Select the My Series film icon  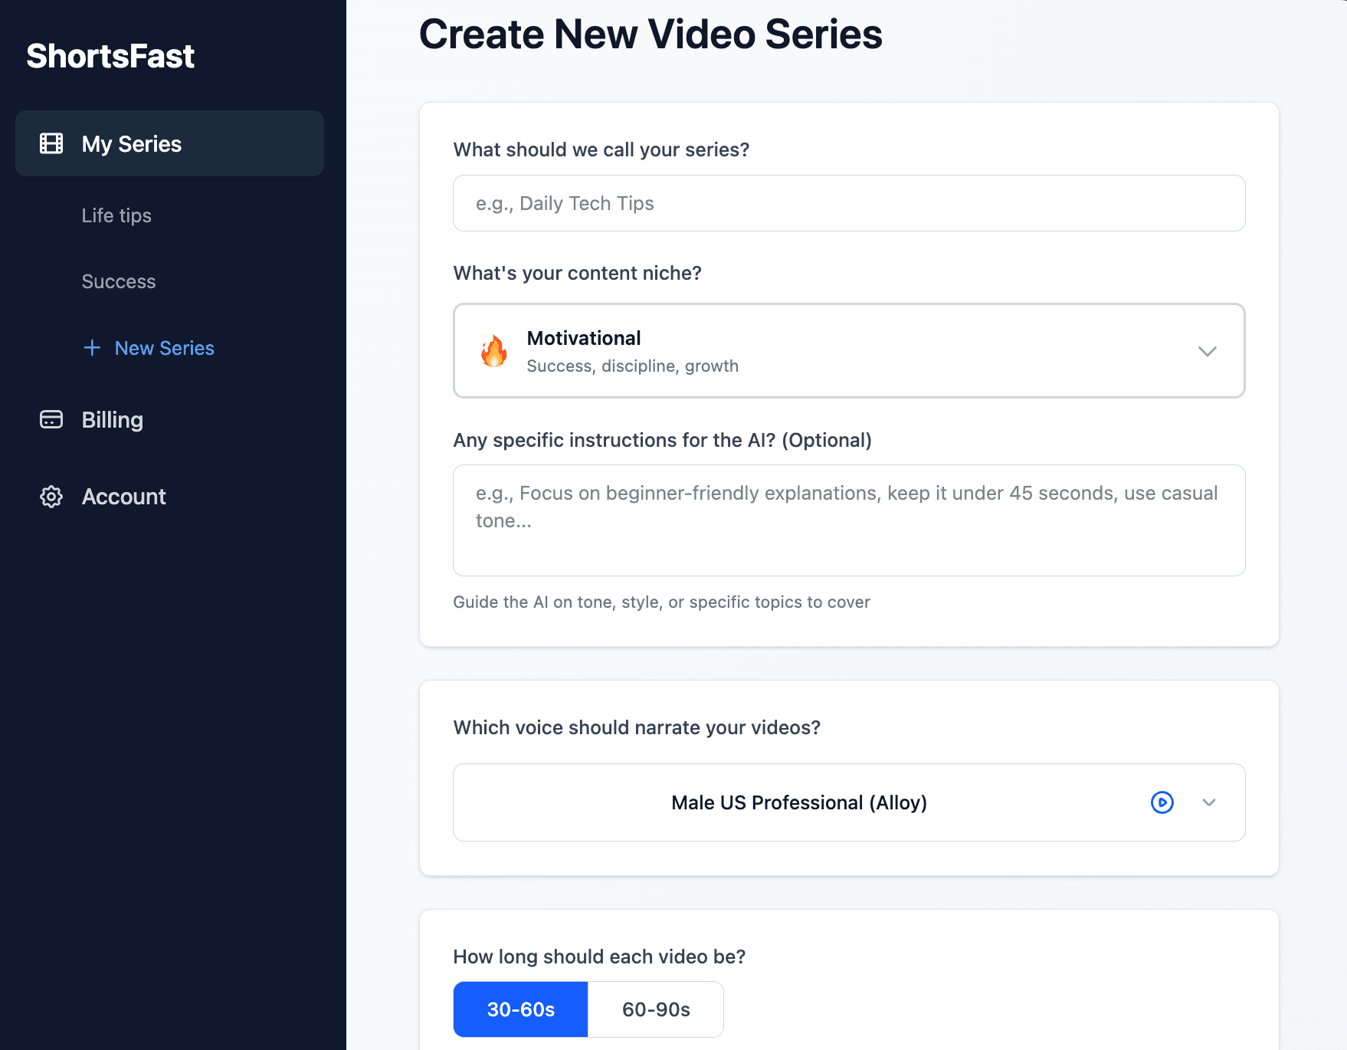(x=51, y=143)
